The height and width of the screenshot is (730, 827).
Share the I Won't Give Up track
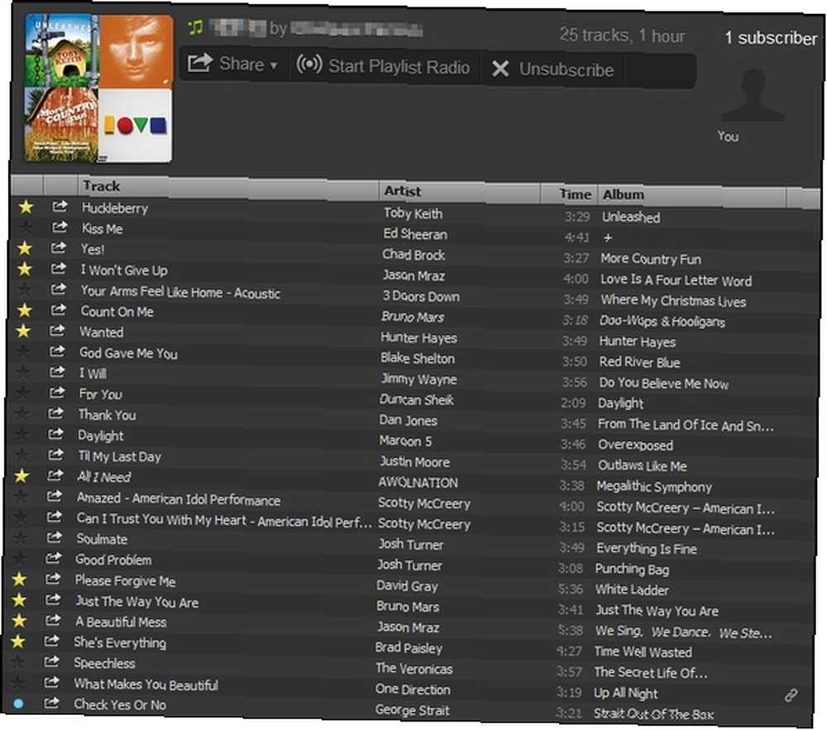(x=58, y=269)
